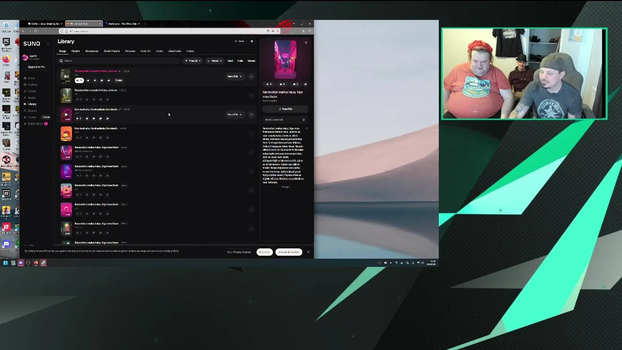Click Remix/Edit in the details panel
622x350 pixels.
(x=286, y=109)
